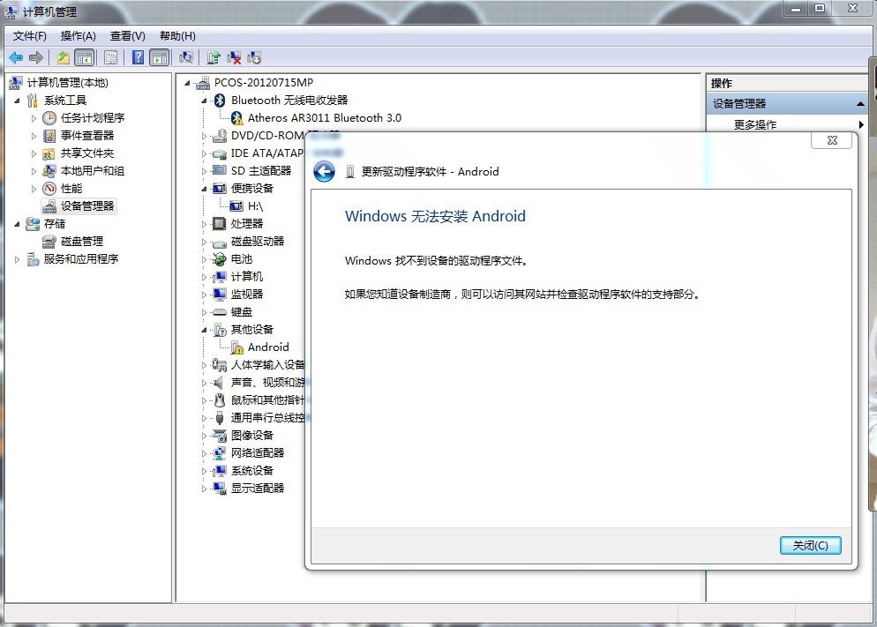Collapse the 系统工具 node in the left tree

click(x=17, y=101)
